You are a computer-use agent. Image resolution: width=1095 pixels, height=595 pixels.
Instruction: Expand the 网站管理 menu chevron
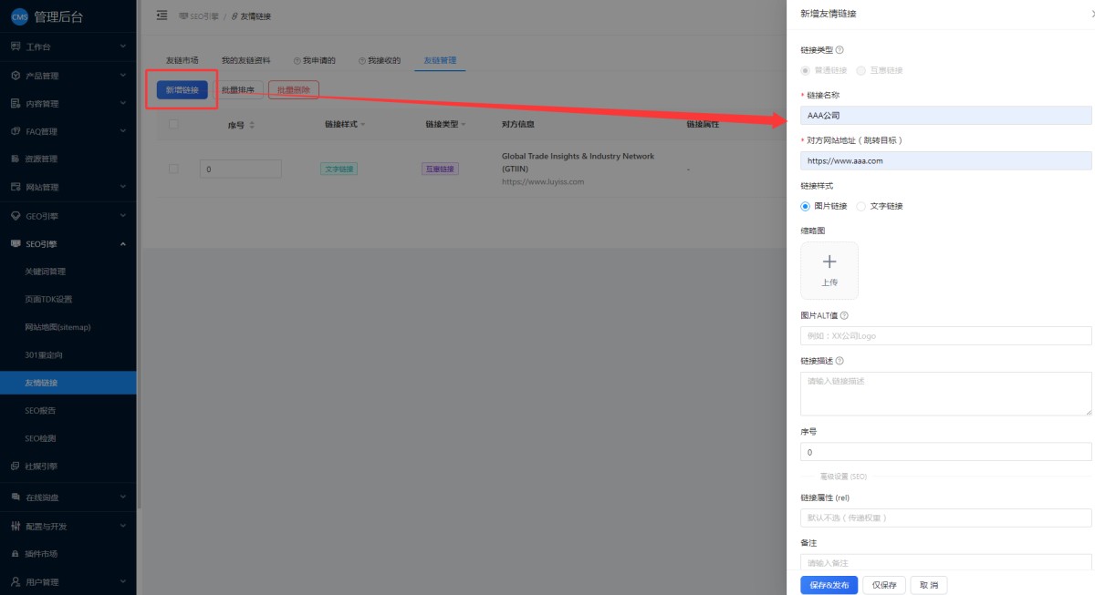(x=123, y=188)
